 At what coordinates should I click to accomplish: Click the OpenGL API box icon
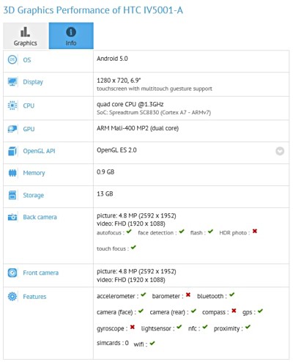pyautogui.click(x=12, y=151)
